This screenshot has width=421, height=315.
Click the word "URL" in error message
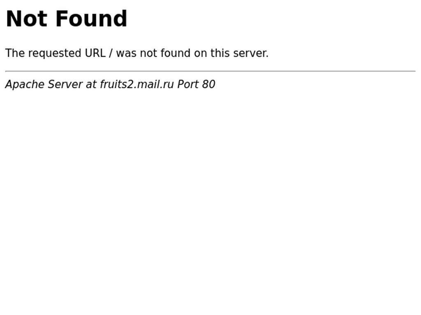pos(95,53)
